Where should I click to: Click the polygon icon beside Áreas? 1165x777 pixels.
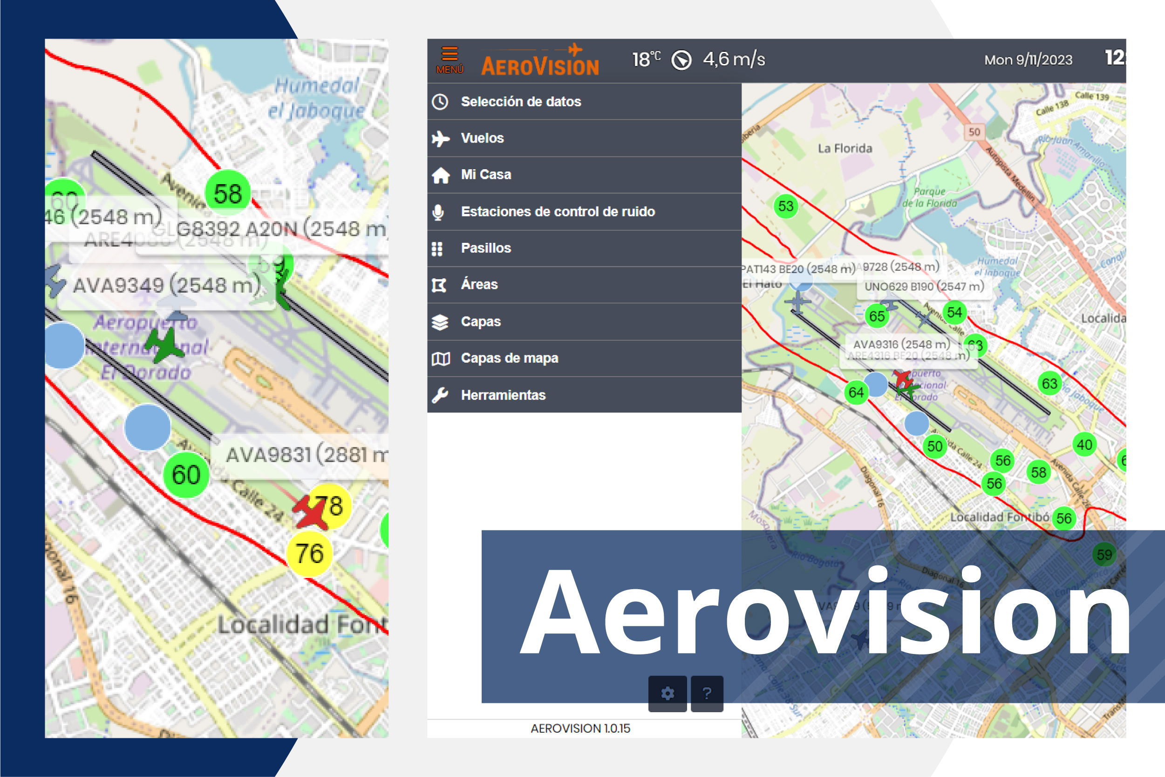[x=439, y=285]
